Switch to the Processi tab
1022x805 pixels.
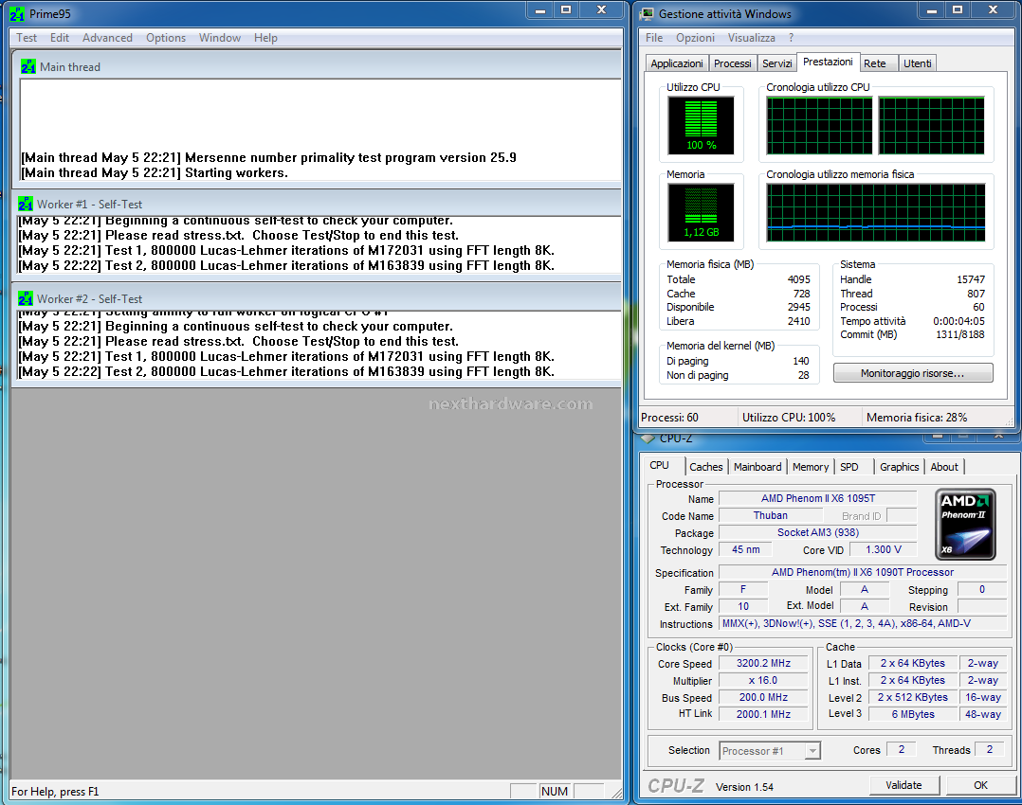[x=733, y=63]
